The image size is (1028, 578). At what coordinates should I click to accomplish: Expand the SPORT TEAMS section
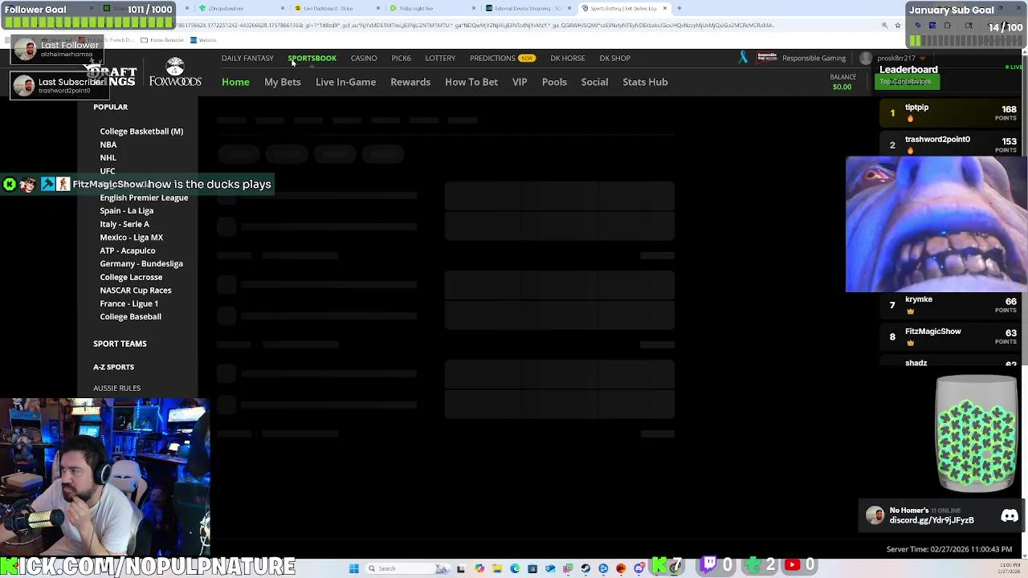[x=120, y=344]
